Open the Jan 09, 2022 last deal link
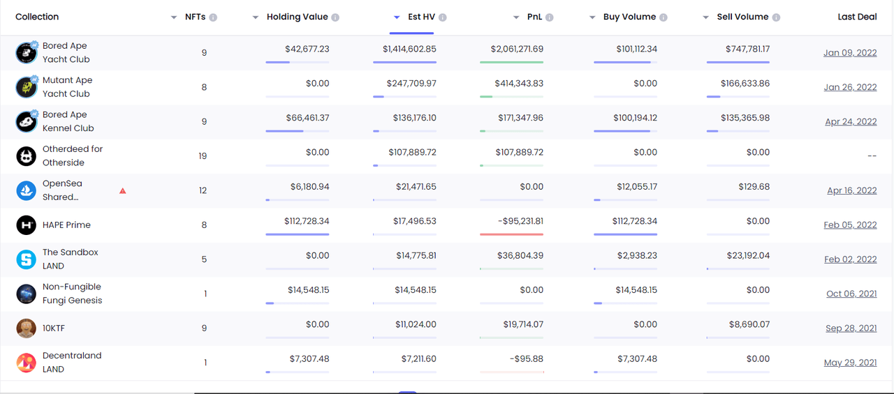 [x=850, y=53]
